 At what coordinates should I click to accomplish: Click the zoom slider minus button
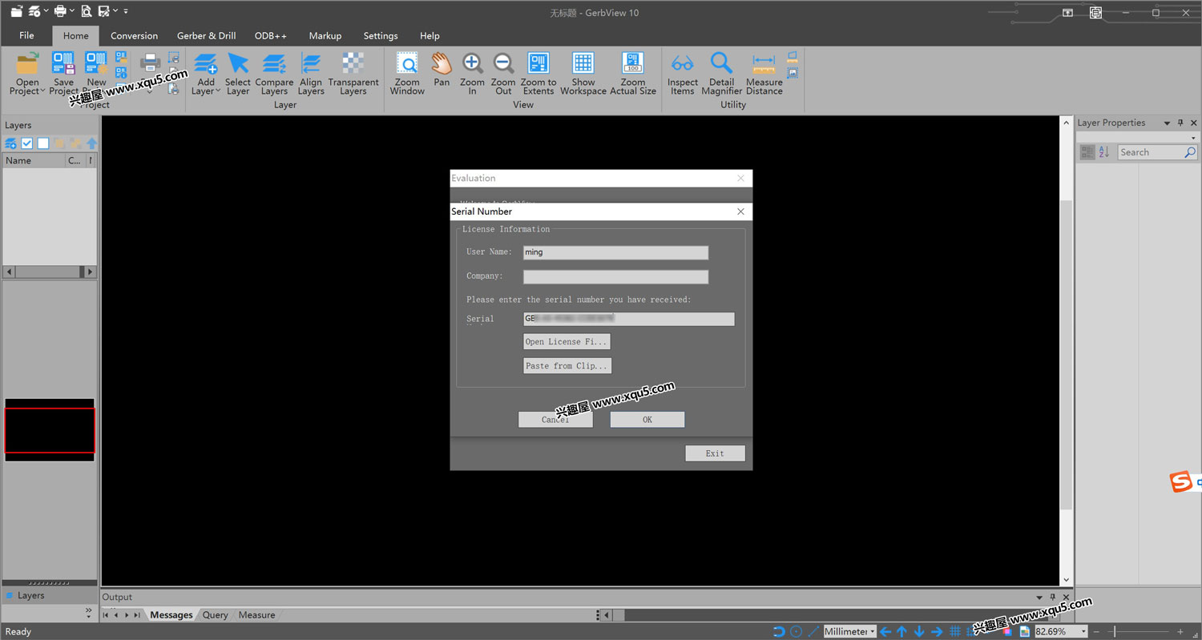coord(1096,632)
